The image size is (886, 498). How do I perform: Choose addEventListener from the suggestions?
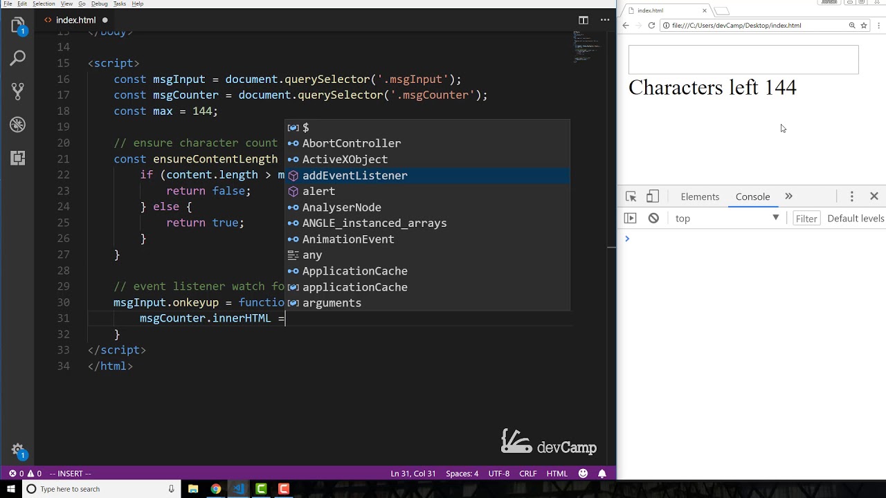(428, 176)
